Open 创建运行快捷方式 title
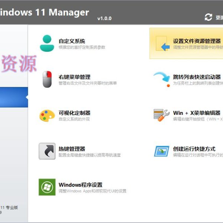Viewport: 223px width, 223px height. pos(194,149)
